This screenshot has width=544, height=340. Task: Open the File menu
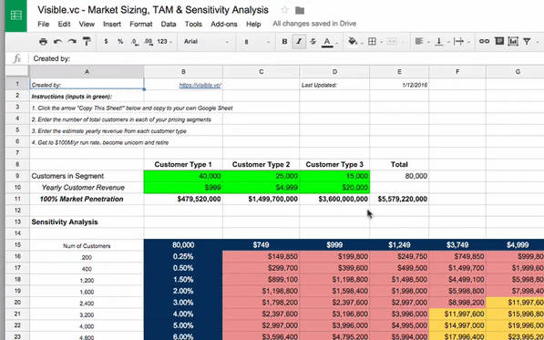44,24
